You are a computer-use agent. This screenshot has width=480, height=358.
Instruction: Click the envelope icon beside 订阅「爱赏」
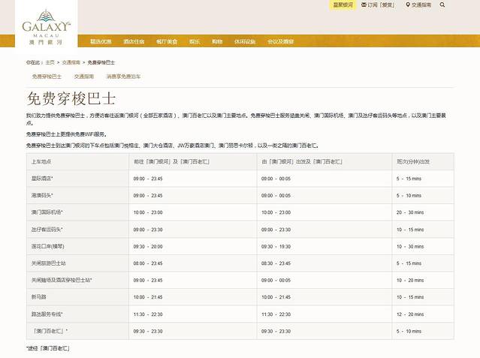click(x=364, y=5)
